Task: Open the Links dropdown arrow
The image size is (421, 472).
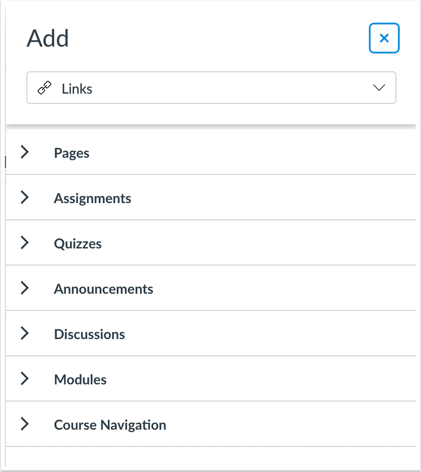Action: point(379,87)
